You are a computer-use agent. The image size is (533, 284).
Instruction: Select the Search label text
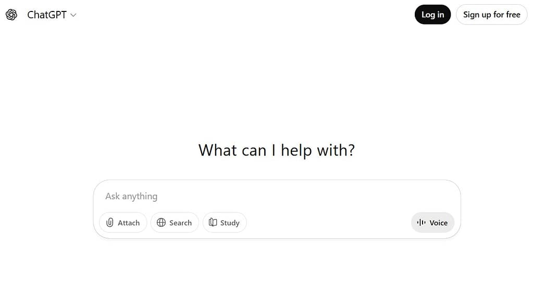point(180,223)
